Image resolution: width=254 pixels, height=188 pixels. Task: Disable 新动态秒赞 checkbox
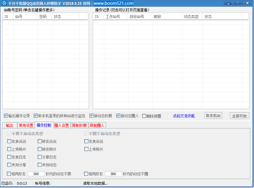pyautogui.click(x=91, y=116)
